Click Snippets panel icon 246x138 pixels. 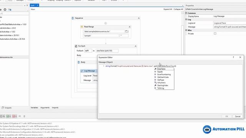coord(3,108)
